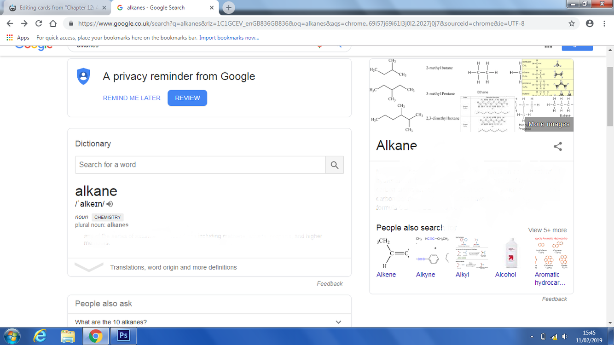Reload the Google search page
This screenshot has width=614, height=345.
39,23
